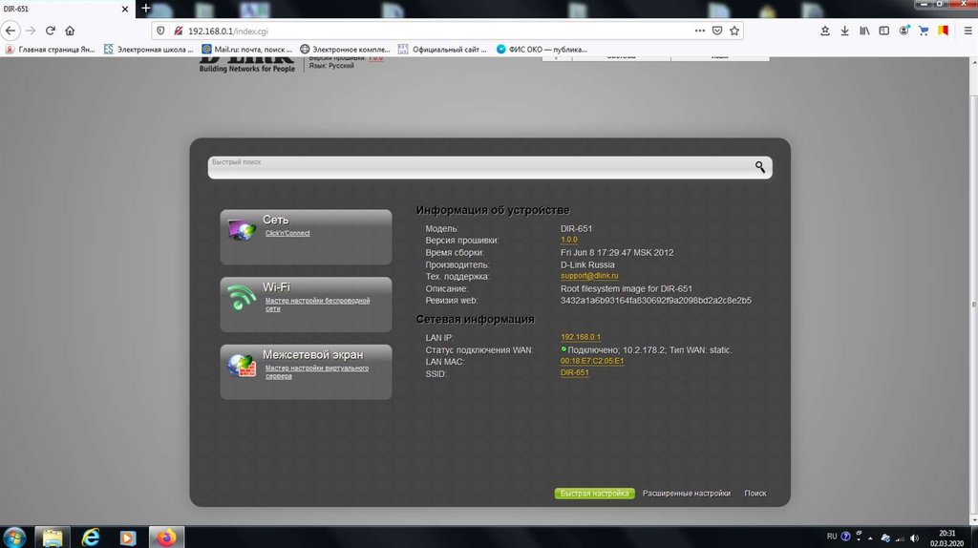
Task: Reload the page with the browser refresh icon
Action: 48,31
